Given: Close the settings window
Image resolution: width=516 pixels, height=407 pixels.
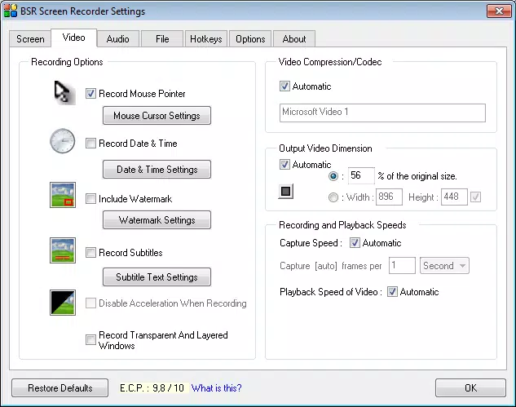Looking at the screenshot, I should click(x=499, y=11).
